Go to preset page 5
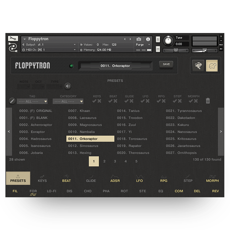Screen dimensions: 230x230 click(x=136, y=161)
